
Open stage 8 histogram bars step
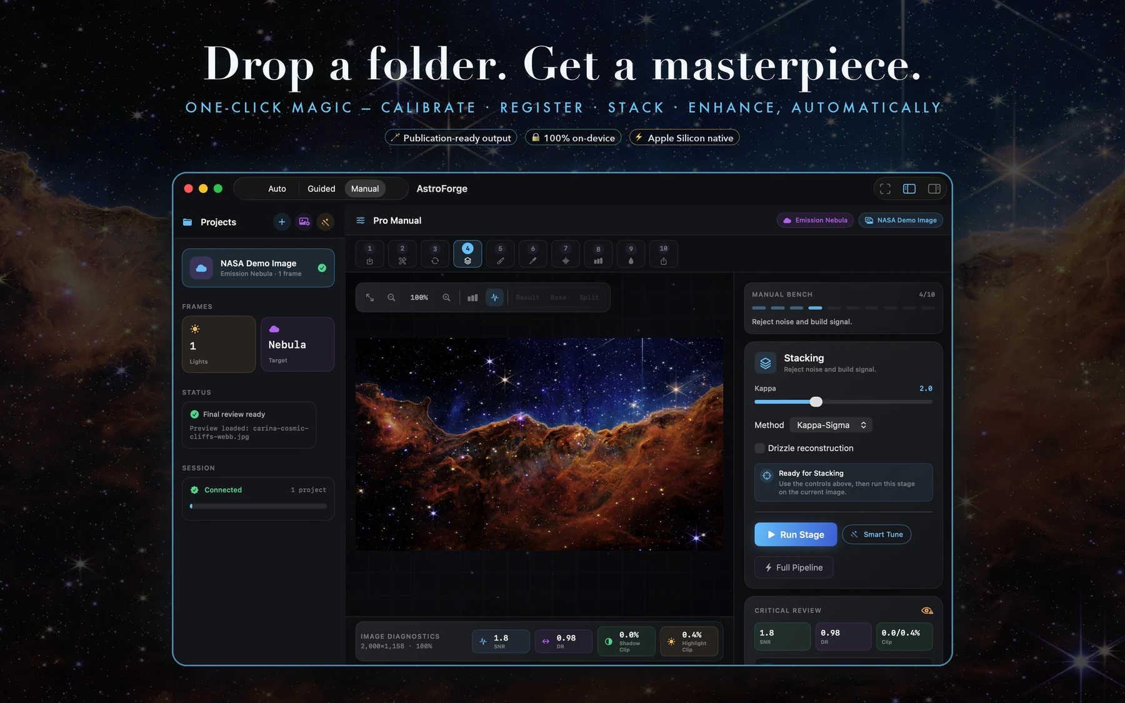pos(598,254)
